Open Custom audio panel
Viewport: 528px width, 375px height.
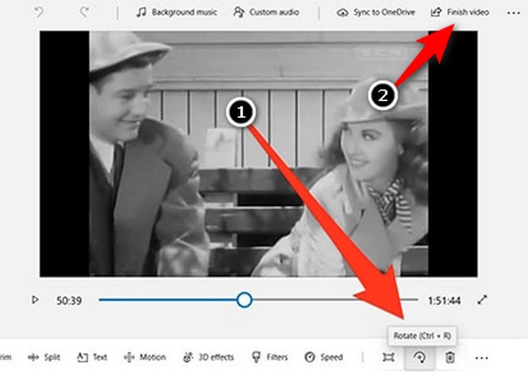coord(266,12)
